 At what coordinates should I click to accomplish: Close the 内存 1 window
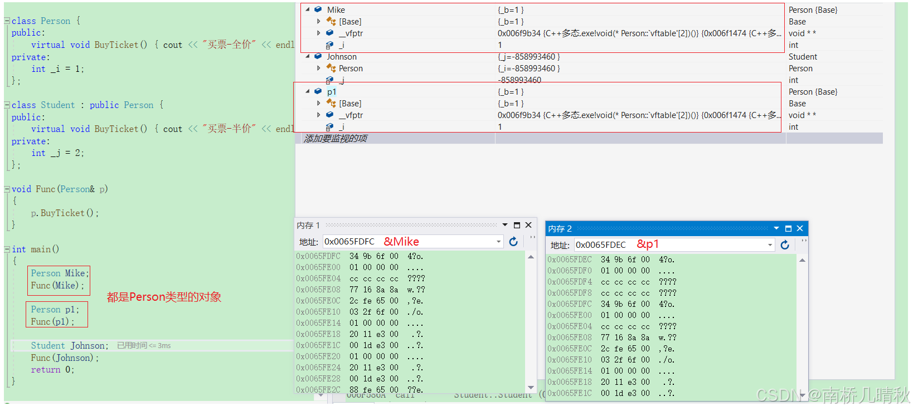[528, 225]
